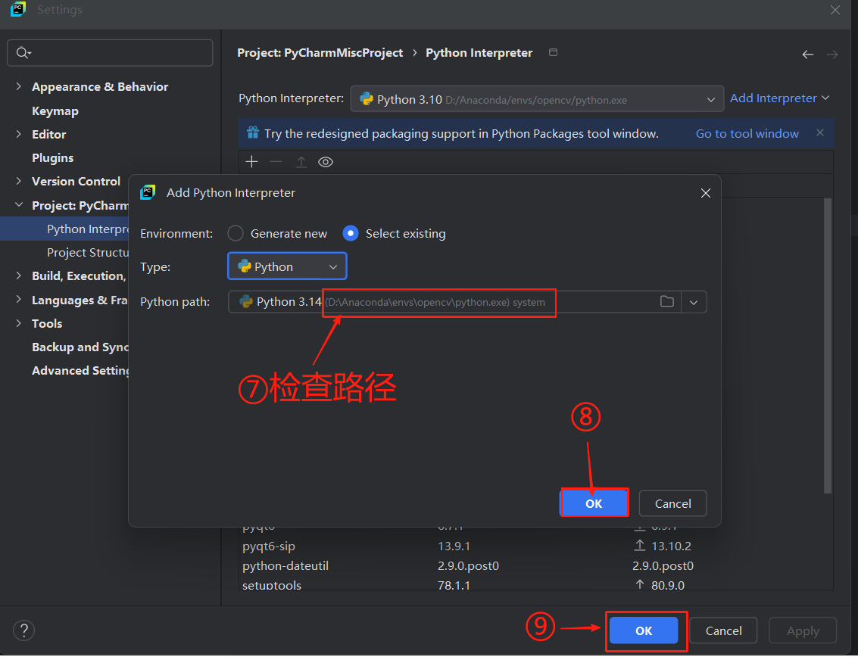
Task: Expand the Version Control node
Action: (x=19, y=181)
